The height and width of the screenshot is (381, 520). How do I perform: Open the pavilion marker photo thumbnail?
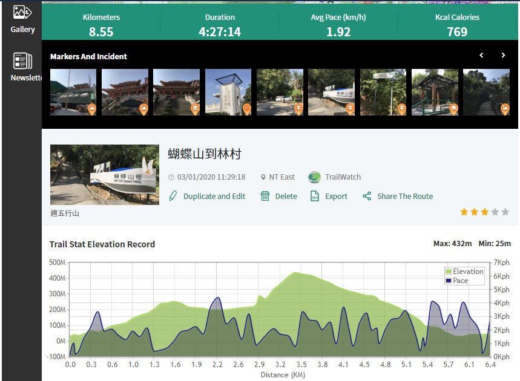(435, 92)
